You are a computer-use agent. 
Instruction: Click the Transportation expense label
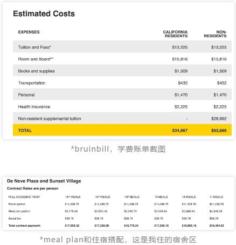click(32, 83)
